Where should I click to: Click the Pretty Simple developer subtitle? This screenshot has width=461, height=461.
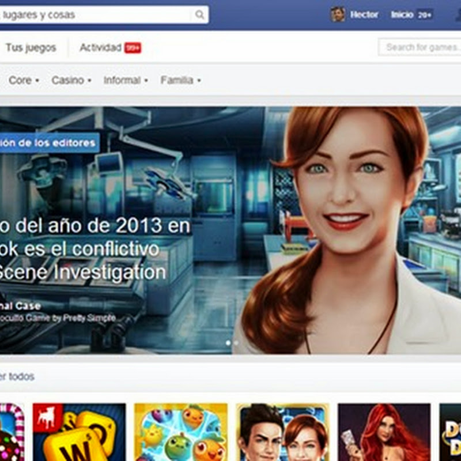click(x=58, y=318)
